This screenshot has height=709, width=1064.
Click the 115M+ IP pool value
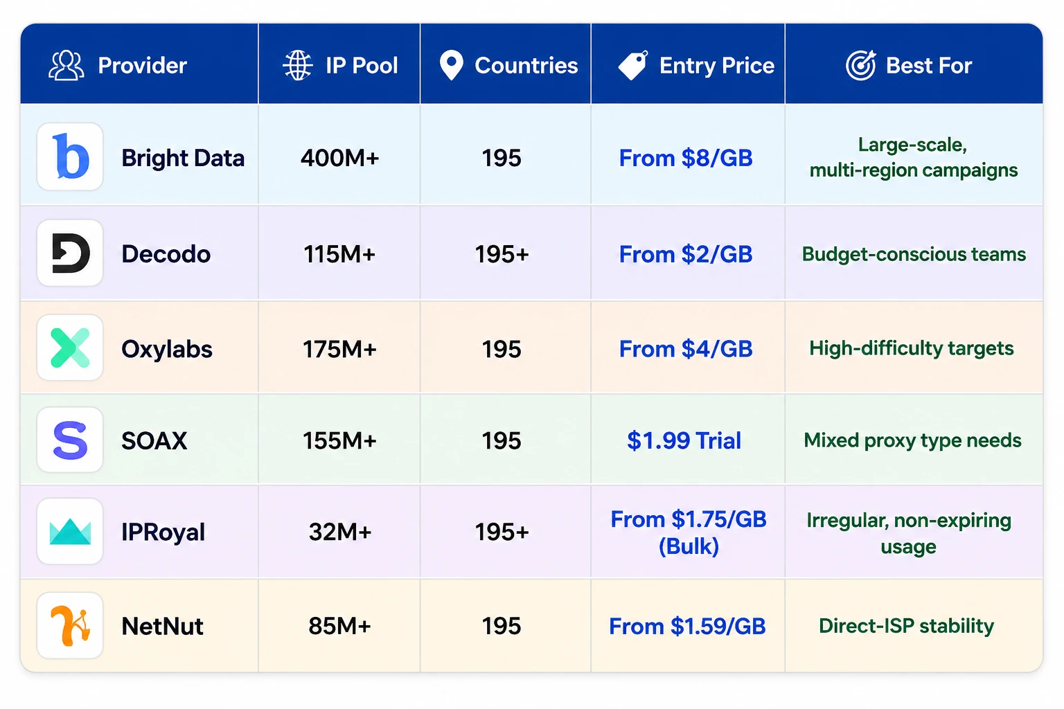pos(339,254)
